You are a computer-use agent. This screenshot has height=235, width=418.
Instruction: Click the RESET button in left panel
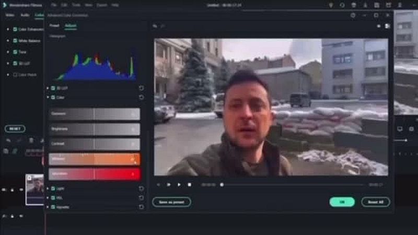point(15,128)
